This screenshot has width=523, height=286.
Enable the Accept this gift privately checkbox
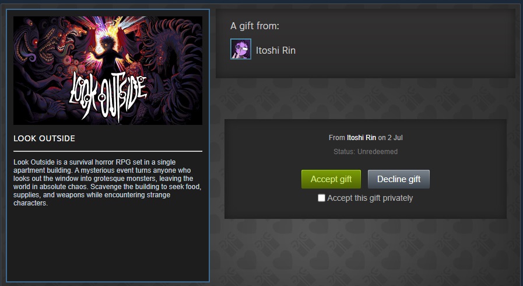tap(321, 198)
